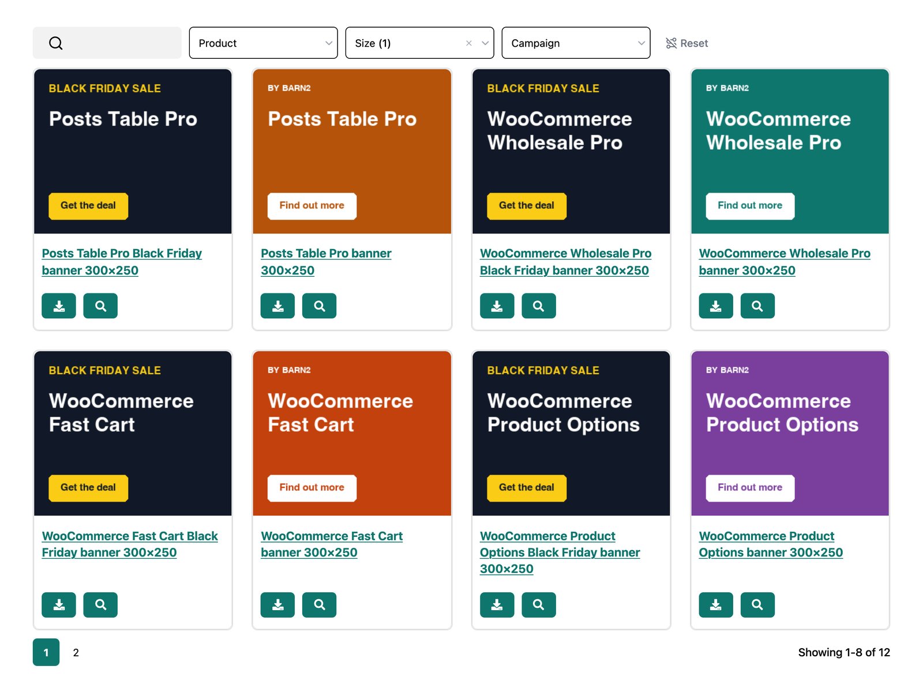Viewport: 923px width, 692px height.
Task: Open WooCommerce Fast Cart Black Friday banner link
Action: pyautogui.click(x=130, y=544)
